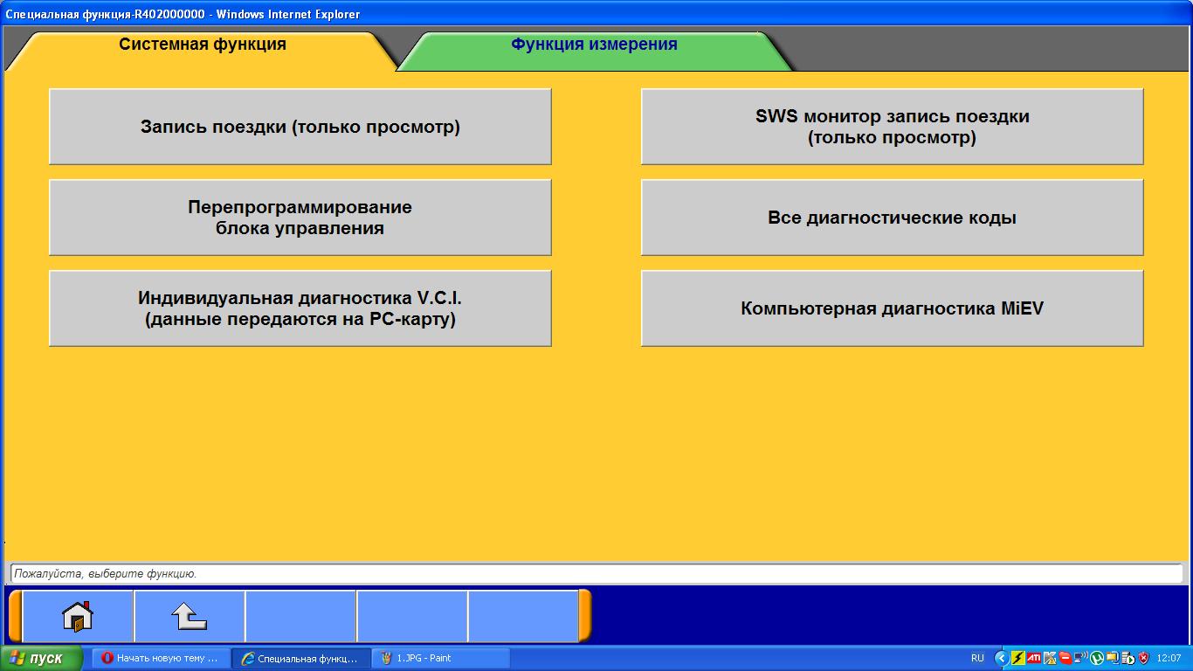Click the ATI tray icon
This screenshot has height=671, width=1193.
pos(1033,658)
